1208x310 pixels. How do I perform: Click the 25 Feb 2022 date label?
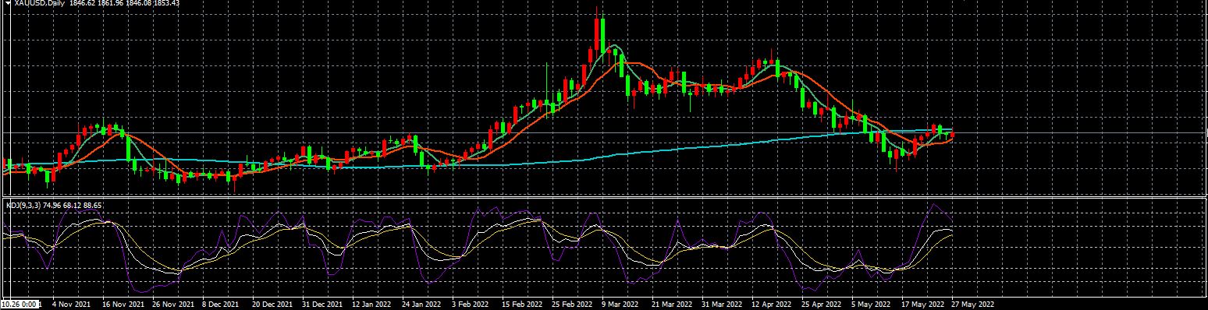[572, 305]
